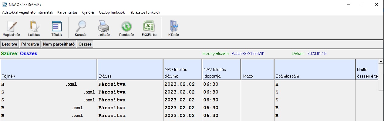Open the Tételek items list icon
The height and width of the screenshot is (121, 384).
pyautogui.click(x=57, y=27)
